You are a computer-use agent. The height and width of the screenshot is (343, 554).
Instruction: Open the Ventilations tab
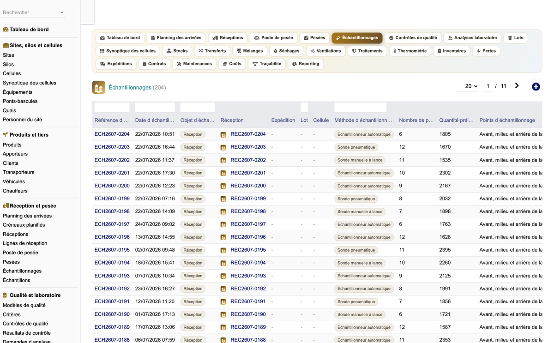tap(326, 51)
